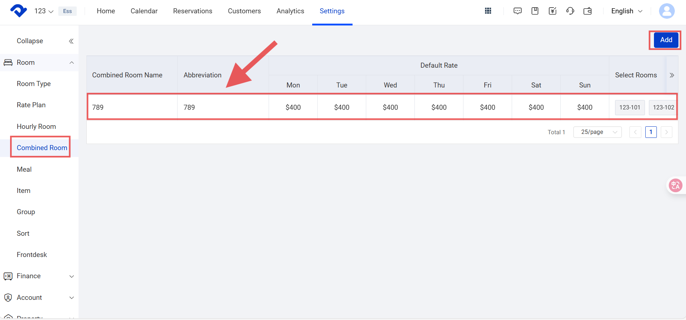The height and width of the screenshot is (320, 686).
Task: Click the bookmark guide icon
Action: click(535, 11)
